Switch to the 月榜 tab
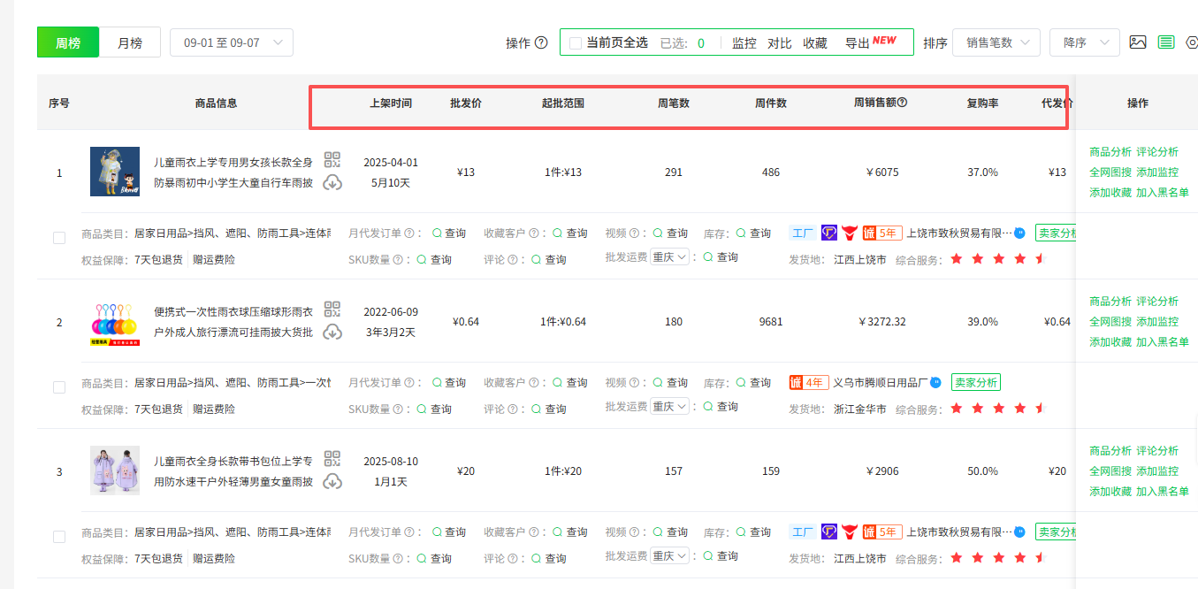 pyautogui.click(x=130, y=42)
